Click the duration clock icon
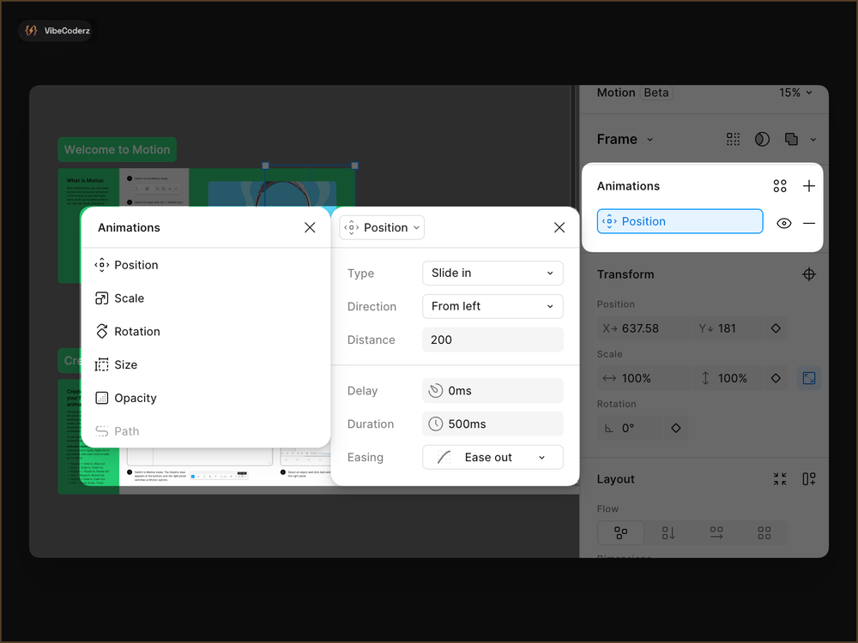 point(436,424)
